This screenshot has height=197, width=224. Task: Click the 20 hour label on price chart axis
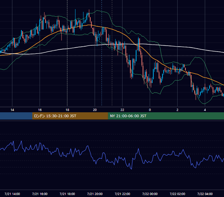tap(95, 110)
